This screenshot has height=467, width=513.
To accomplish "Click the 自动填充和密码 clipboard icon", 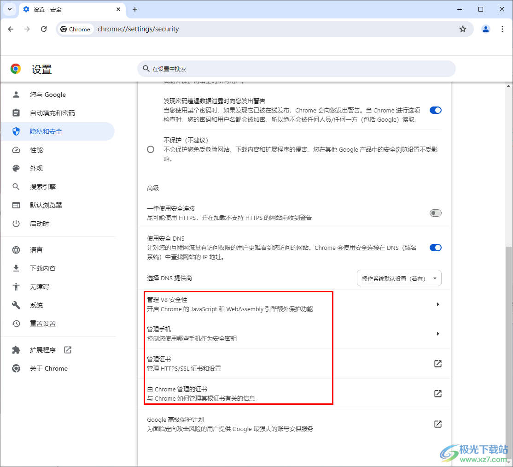I will tap(16, 113).
